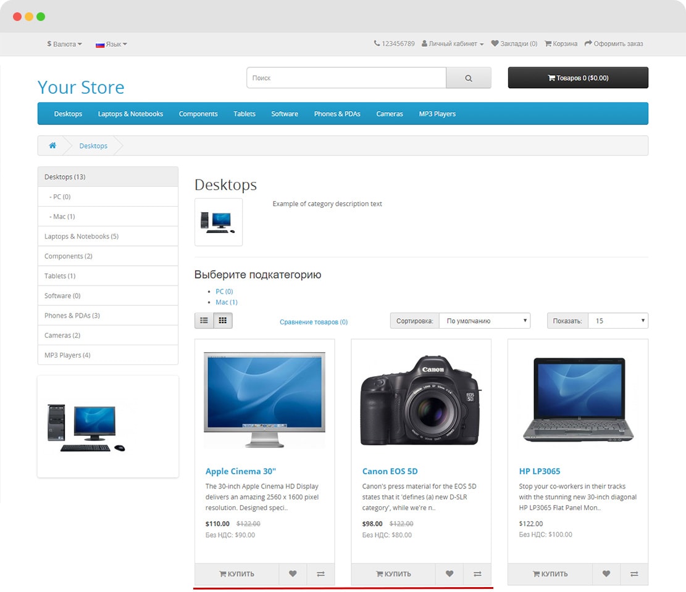The height and width of the screenshot is (592, 686).
Task: Add HP LP3065 to wishlist
Action: point(606,573)
